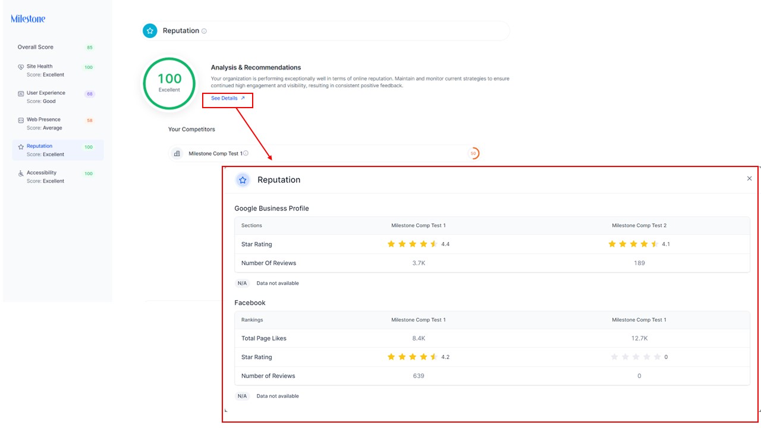Click the User Experience score badge 68
Viewport: 761px width, 428px height.
click(90, 94)
